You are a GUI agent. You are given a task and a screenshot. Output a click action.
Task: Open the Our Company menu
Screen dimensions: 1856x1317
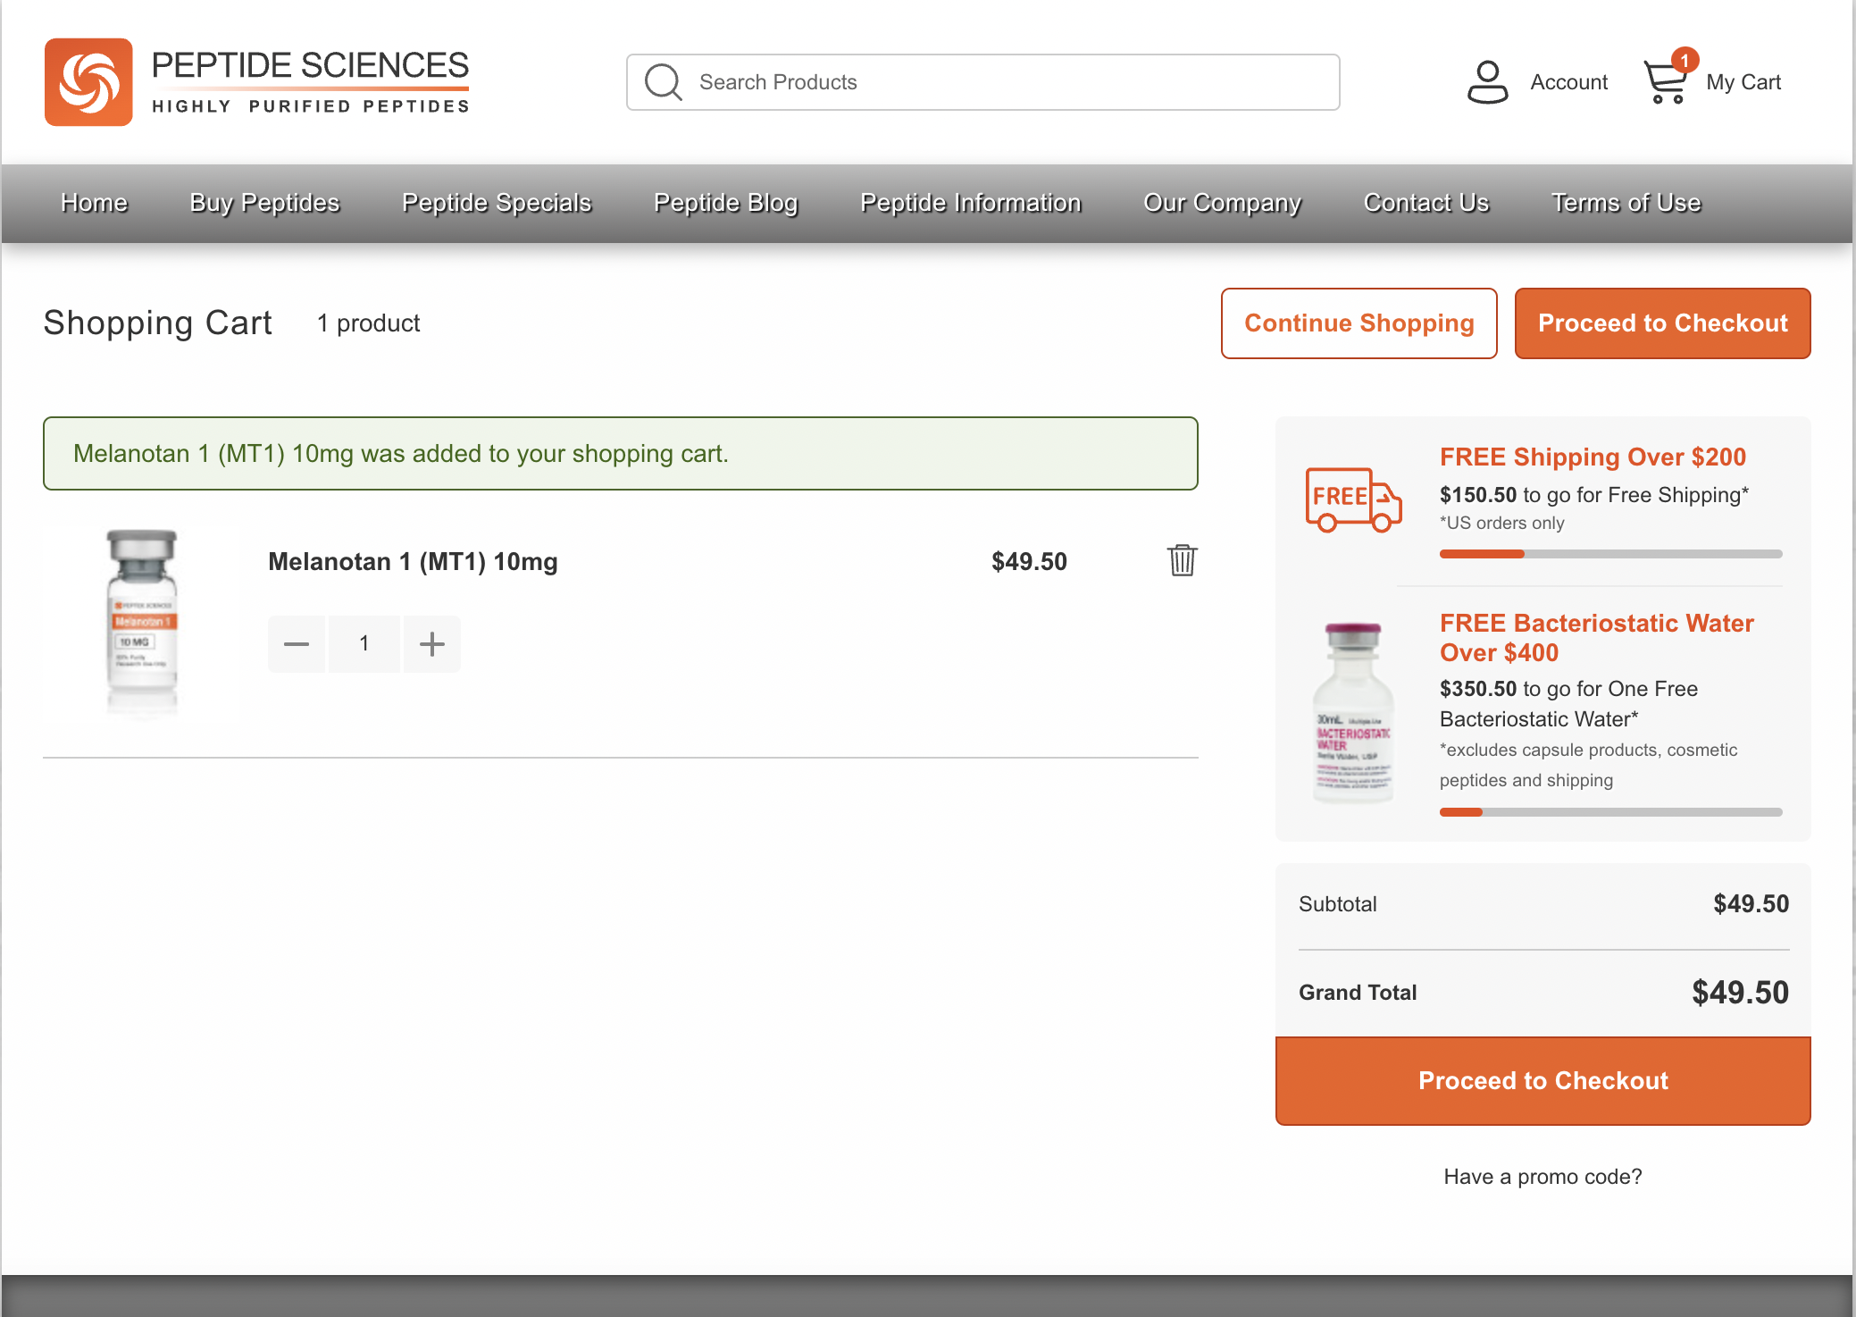pyautogui.click(x=1223, y=203)
